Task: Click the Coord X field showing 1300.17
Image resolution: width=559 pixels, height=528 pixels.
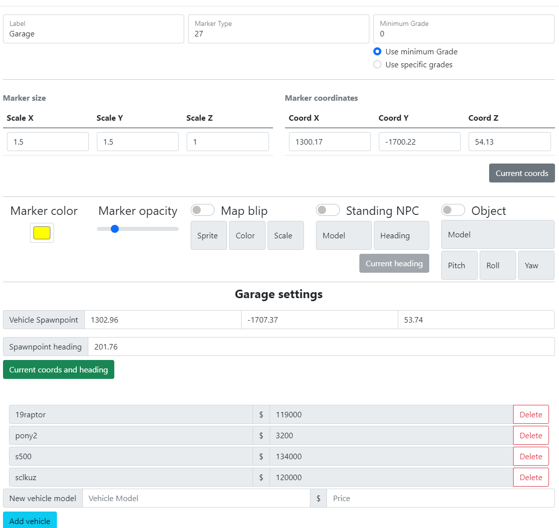Action: [x=329, y=142]
